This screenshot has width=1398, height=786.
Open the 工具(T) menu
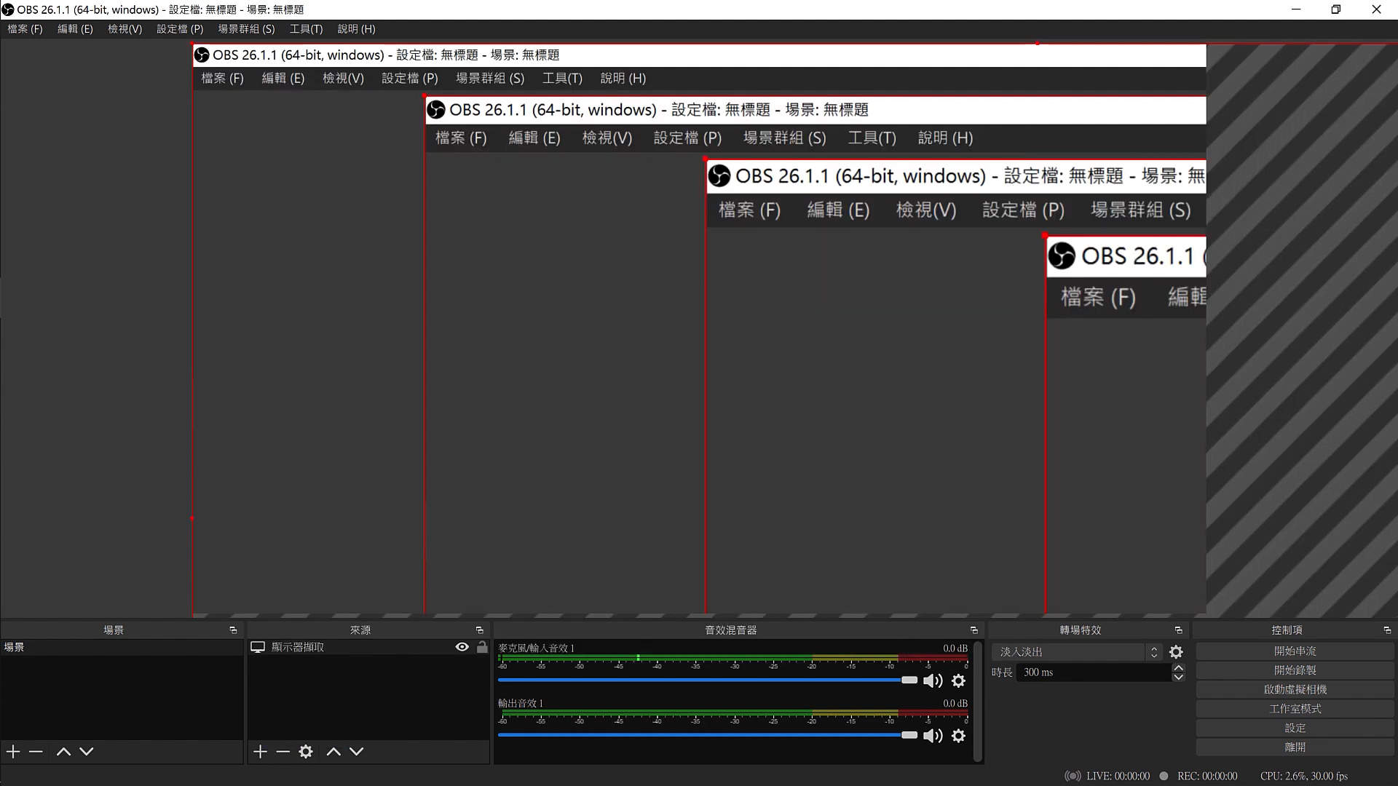[x=306, y=29]
